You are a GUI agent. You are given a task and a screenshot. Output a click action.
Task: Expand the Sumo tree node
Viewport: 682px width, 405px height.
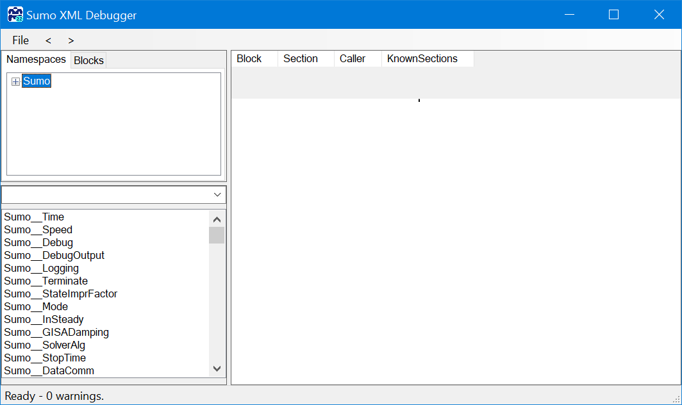click(x=15, y=81)
